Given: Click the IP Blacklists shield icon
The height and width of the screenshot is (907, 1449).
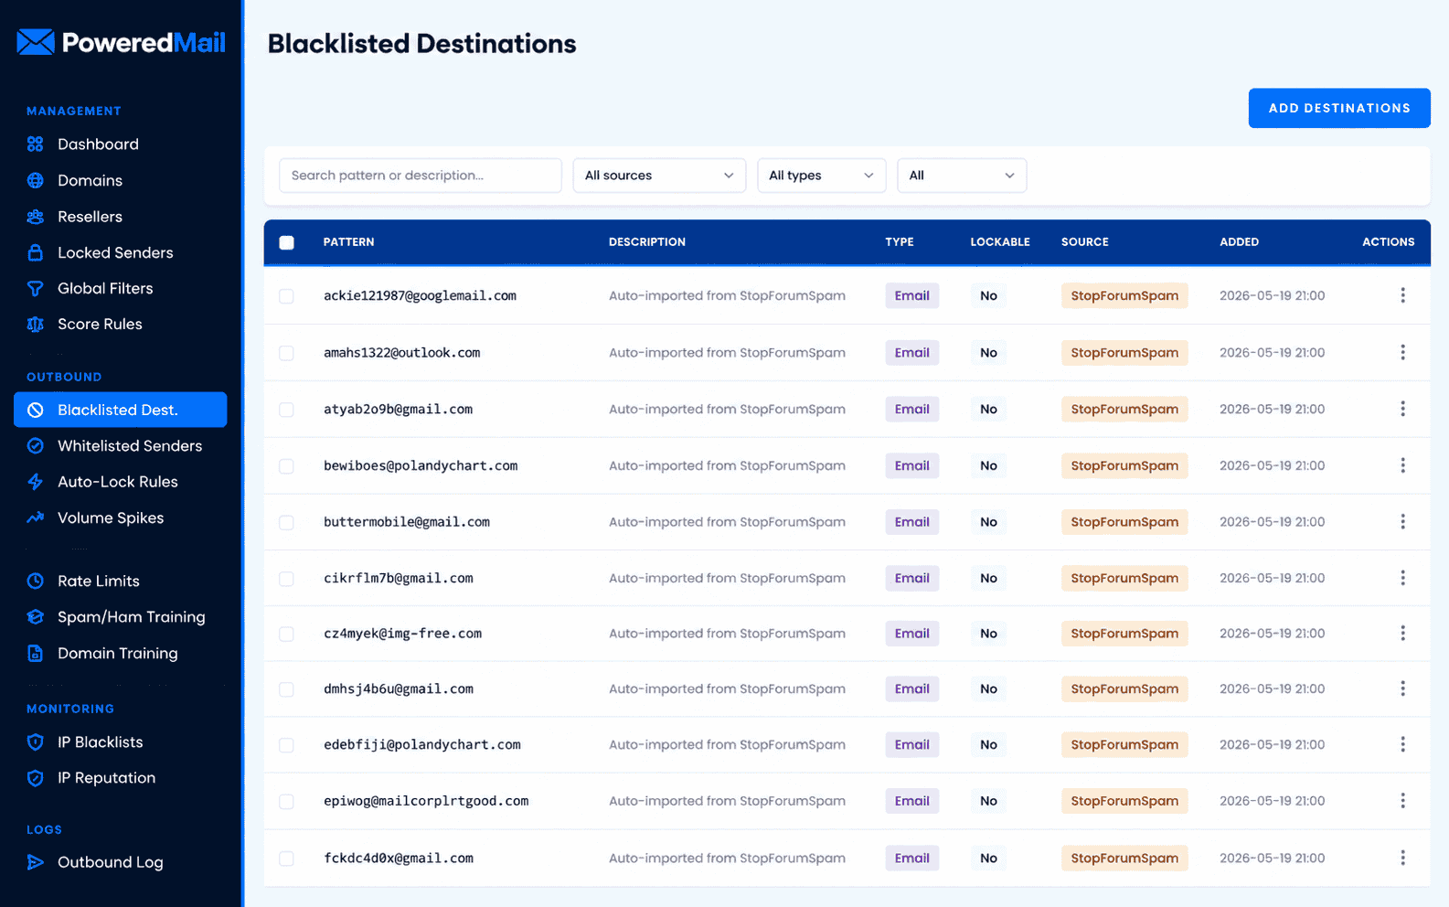Looking at the screenshot, I should 36,742.
